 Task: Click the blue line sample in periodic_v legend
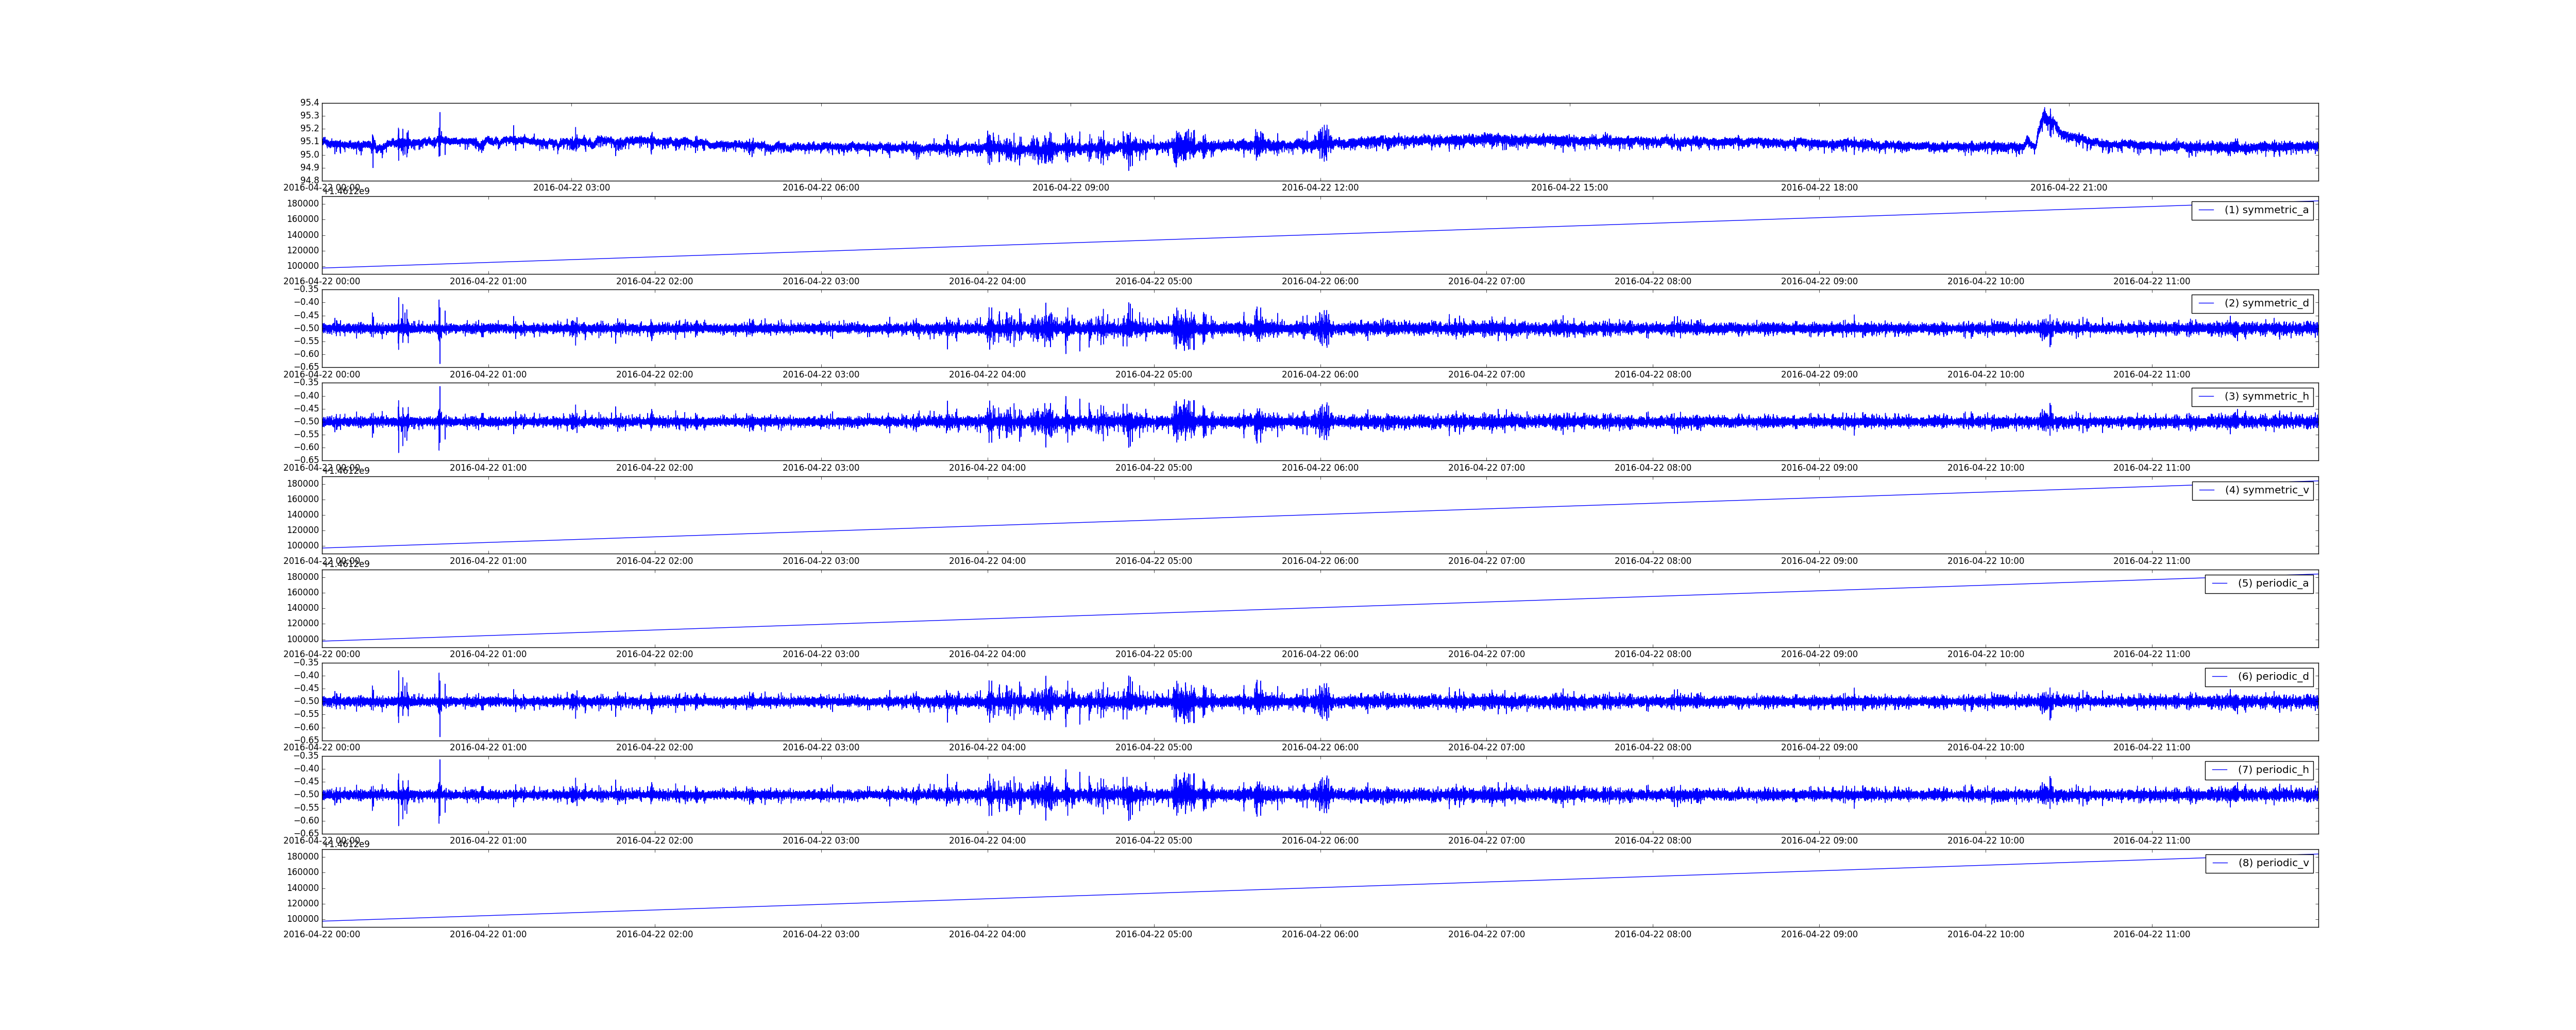tap(2220, 863)
